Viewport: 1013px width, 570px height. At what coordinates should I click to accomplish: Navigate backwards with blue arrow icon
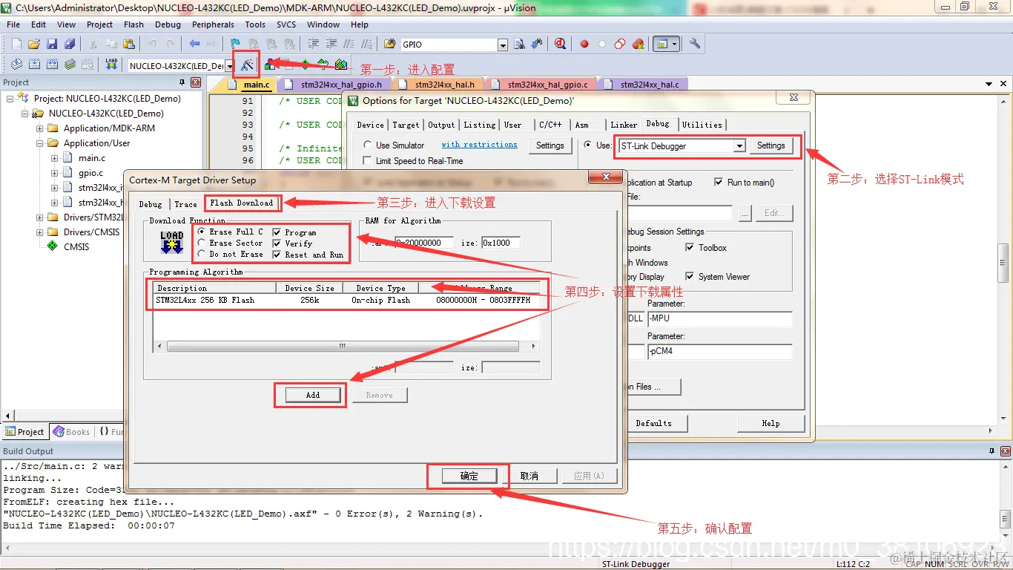(195, 45)
